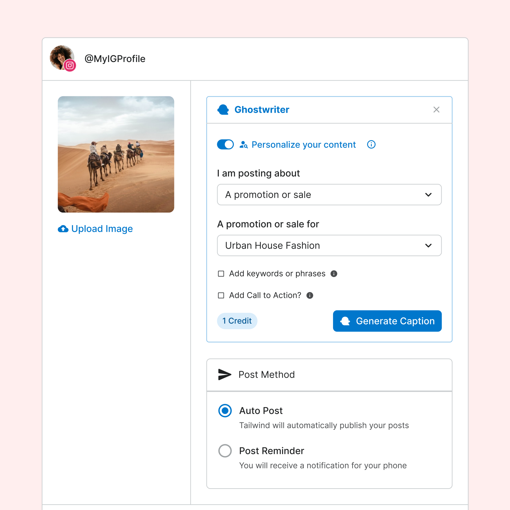The height and width of the screenshot is (510, 510).
Task: Click the Ghostwriter ghost icon in header
Action: (x=223, y=110)
